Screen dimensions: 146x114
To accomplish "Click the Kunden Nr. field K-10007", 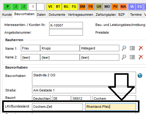I will [66, 25].
